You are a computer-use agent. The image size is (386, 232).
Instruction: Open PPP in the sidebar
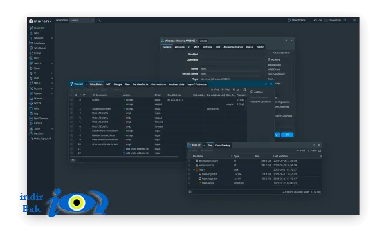pos(34,58)
